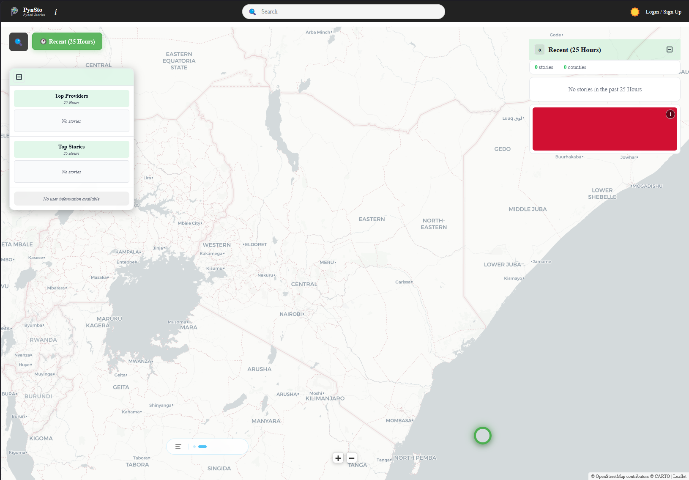The height and width of the screenshot is (480, 689).
Task: Click the PynSto logo icon
Action: click(14, 11)
